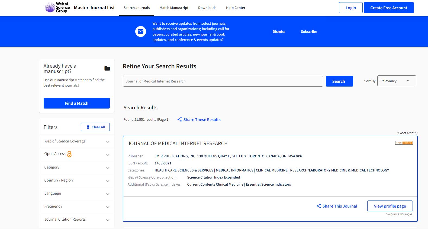
Task: Open the Downloads menu item
Action: pyautogui.click(x=207, y=8)
